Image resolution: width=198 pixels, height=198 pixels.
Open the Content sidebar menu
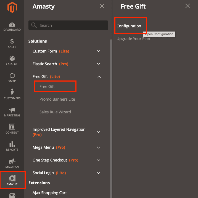click(x=12, y=129)
